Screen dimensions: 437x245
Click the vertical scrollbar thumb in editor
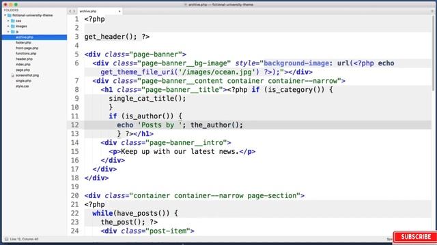(433, 53)
